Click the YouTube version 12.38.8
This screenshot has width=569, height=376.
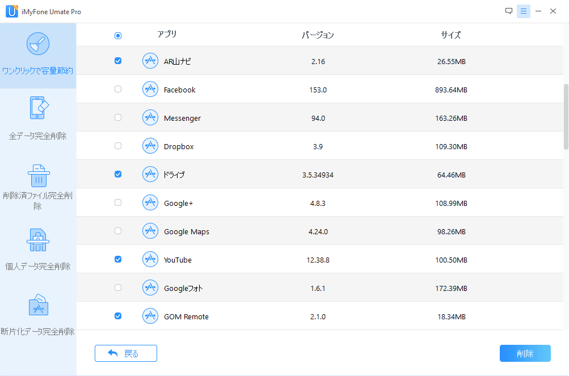click(318, 260)
